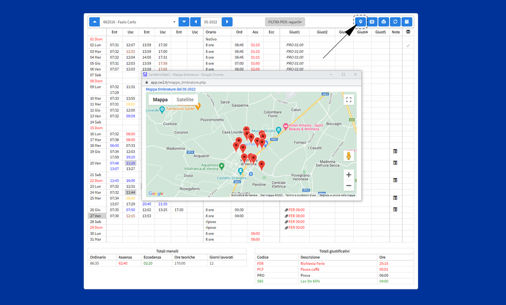Close the Mappa timbrature popup window
The width and height of the screenshot is (506, 305).
point(355,75)
